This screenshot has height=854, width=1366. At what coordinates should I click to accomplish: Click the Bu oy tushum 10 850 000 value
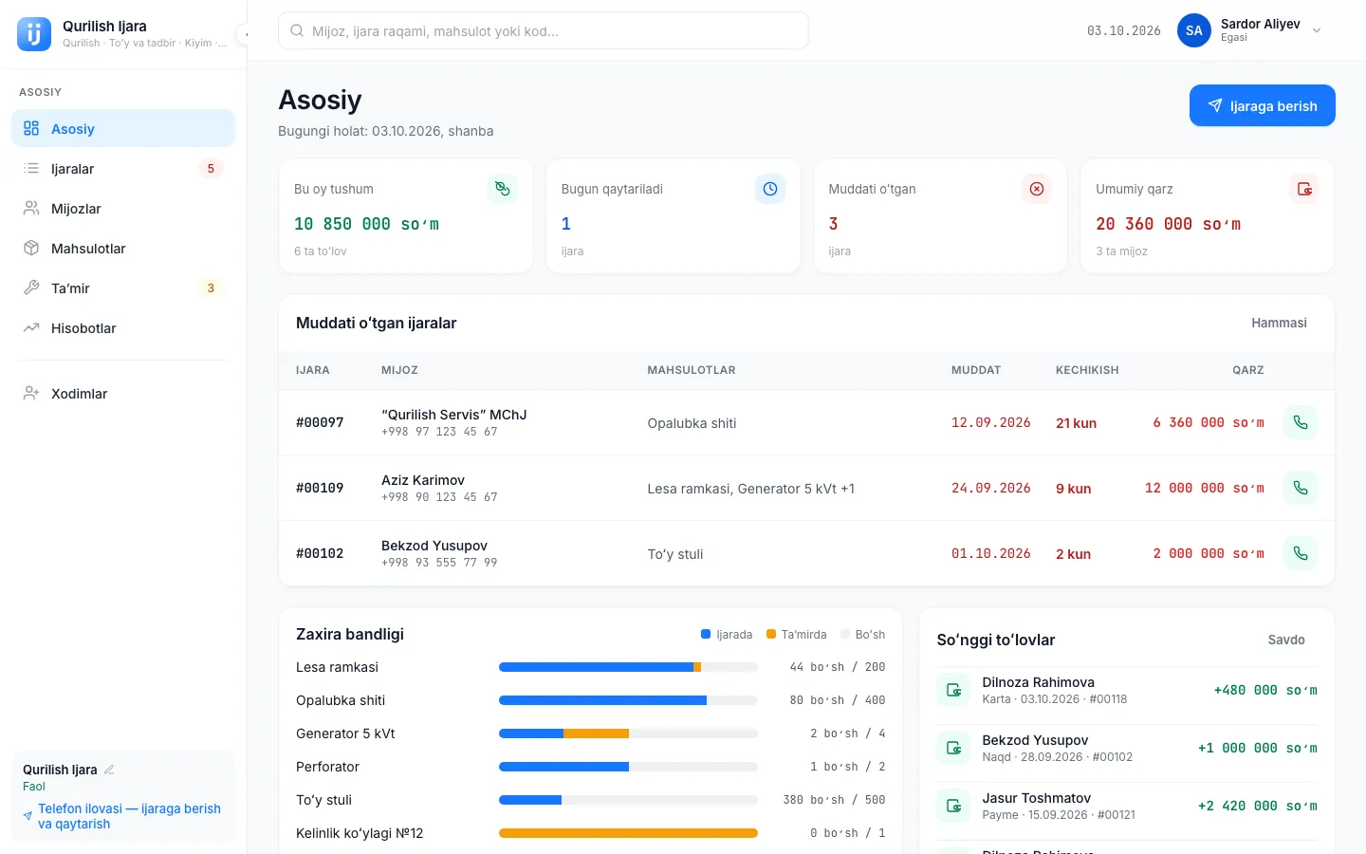(x=366, y=224)
